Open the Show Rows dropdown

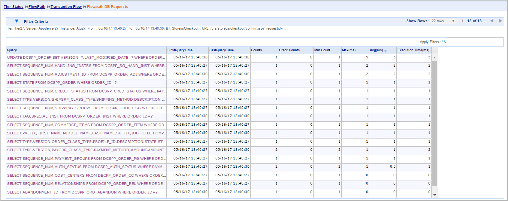(443, 21)
